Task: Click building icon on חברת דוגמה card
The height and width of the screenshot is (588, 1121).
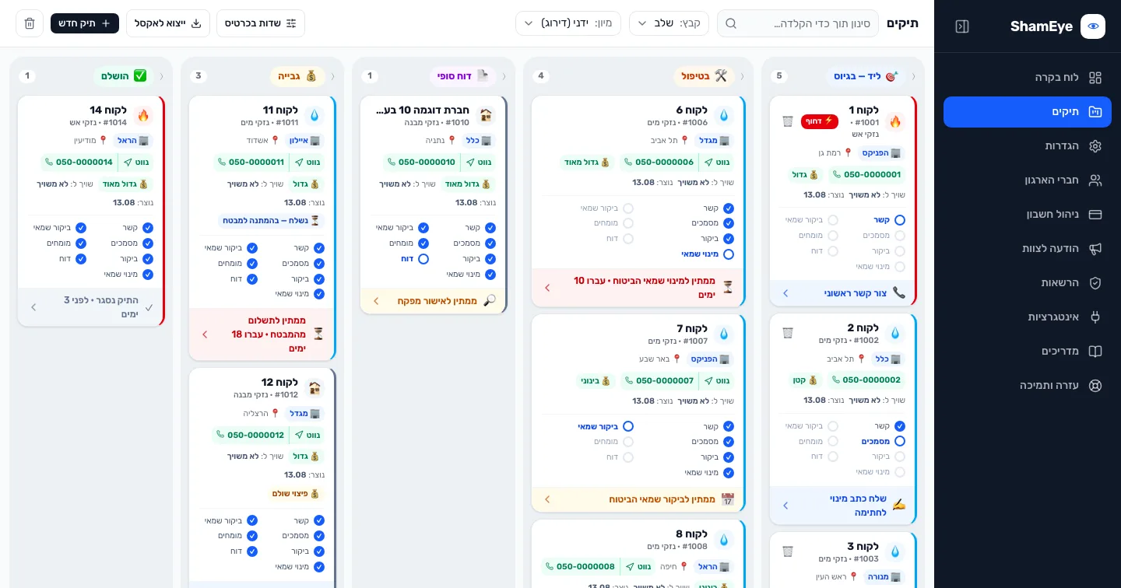Action: click(x=486, y=116)
